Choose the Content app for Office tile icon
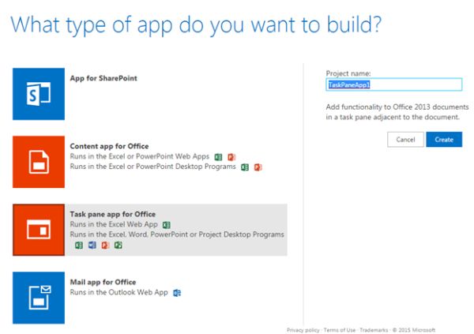474x334 pixels. [39, 162]
